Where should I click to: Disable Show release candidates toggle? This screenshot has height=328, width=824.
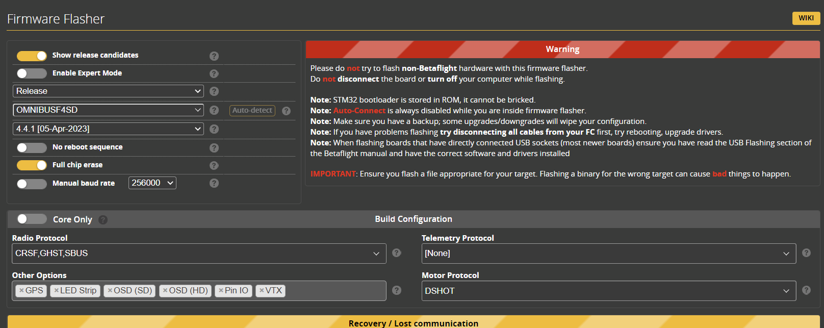(x=32, y=56)
